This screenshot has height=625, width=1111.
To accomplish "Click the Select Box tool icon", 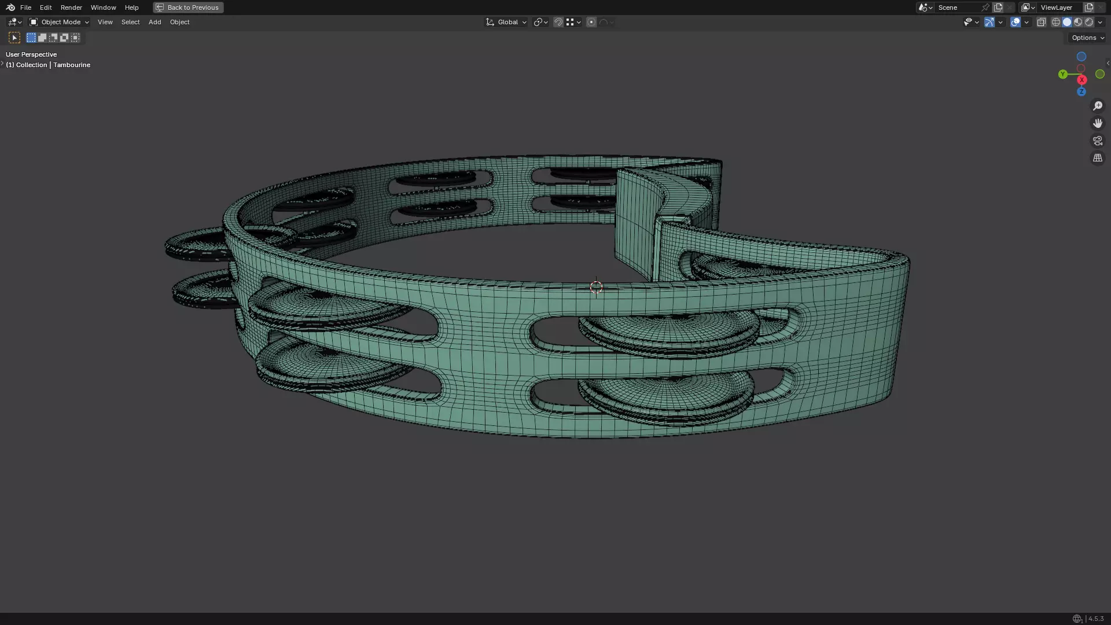I will 14,38.
